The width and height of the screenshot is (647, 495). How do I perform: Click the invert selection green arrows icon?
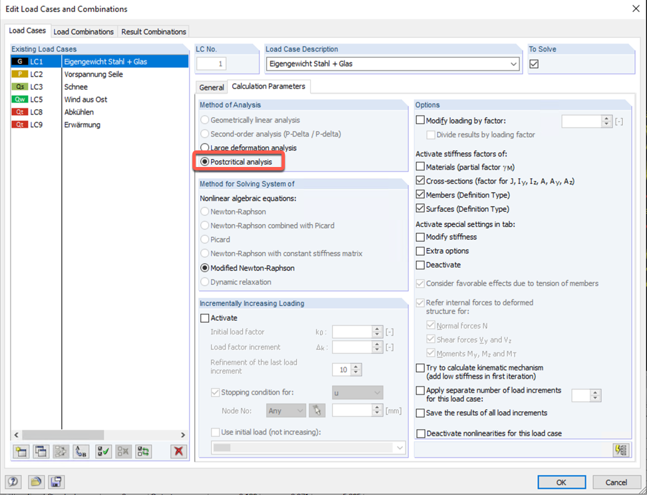[x=144, y=452]
